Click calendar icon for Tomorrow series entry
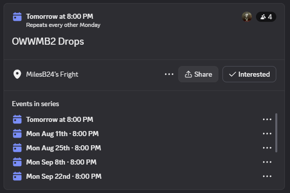Image resolution: width=290 pixels, height=193 pixels. [x=17, y=119]
